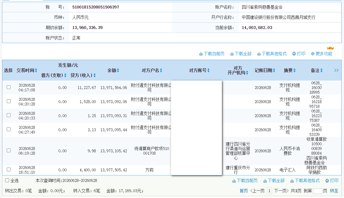Select the 04:20:33 transaction checkbox

tap(8, 115)
